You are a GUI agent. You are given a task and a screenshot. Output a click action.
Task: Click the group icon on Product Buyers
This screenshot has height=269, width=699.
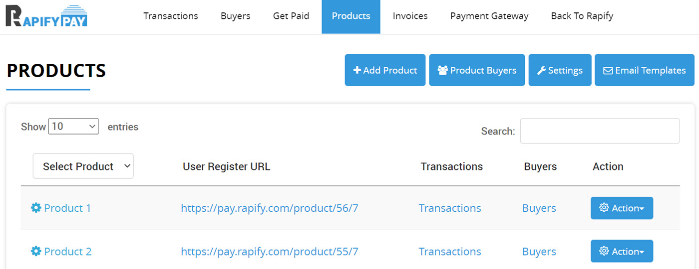point(442,70)
